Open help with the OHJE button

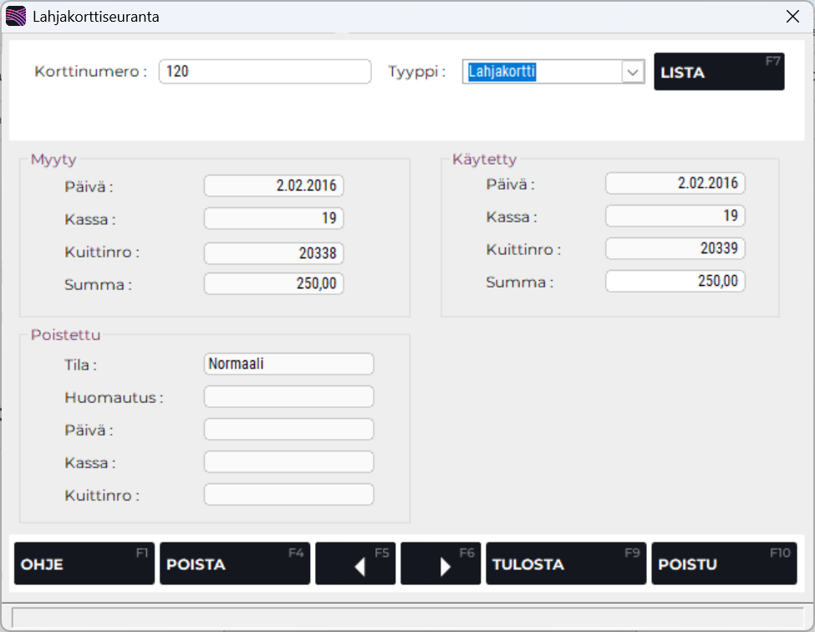(x=84, y=563)
